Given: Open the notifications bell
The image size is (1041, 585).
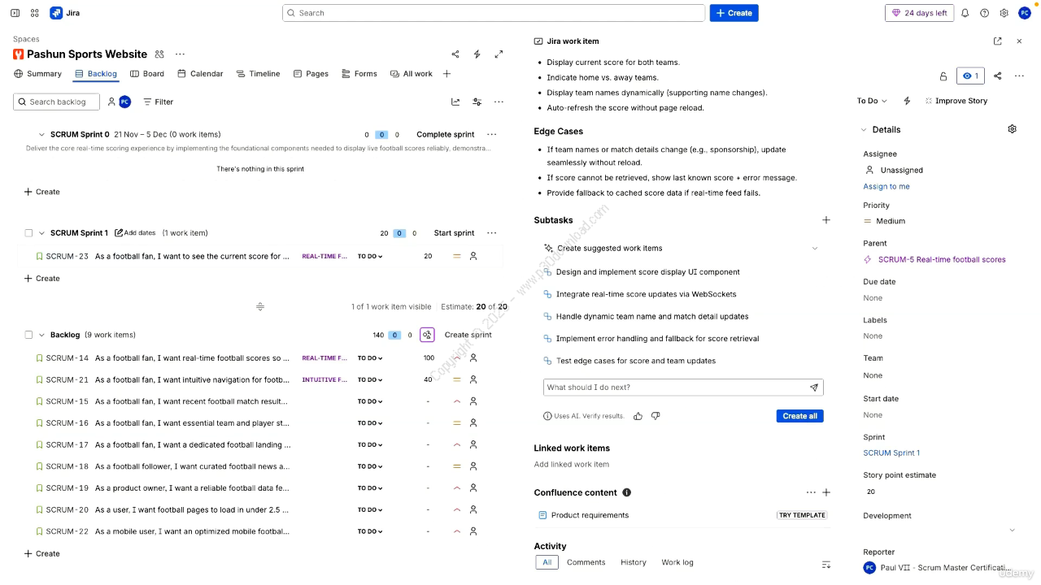Looking at the screenshot, I should pyautogui.click(x=965, y=13).
